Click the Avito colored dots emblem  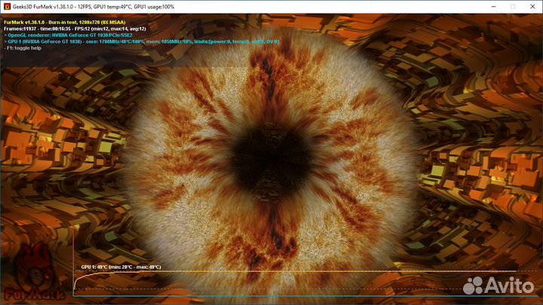(x=475, y=285)
